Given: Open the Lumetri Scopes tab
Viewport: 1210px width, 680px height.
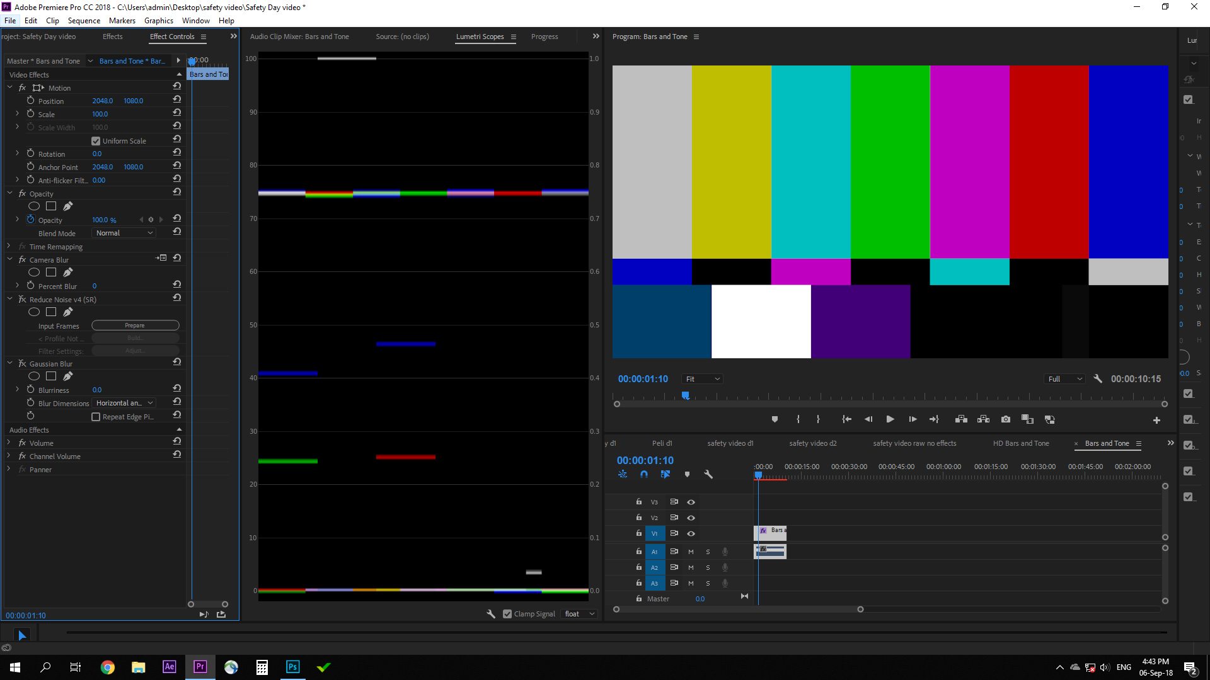Looking at the screenshot, I should pos(480,36).
